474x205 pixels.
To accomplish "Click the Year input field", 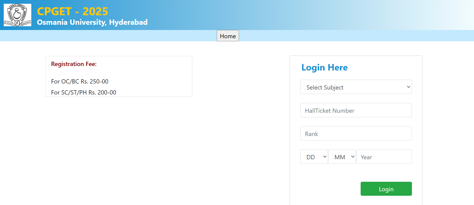I will (x=384, y=157).
